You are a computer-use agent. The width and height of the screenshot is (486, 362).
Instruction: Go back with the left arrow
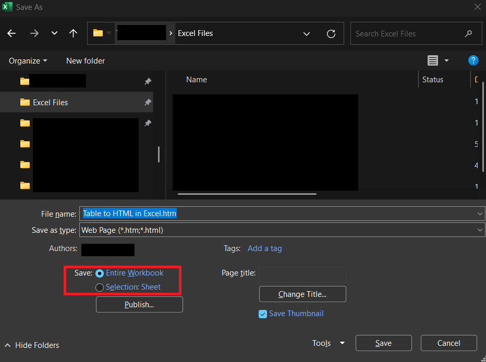pyautogui.click(x=11, y=33)
